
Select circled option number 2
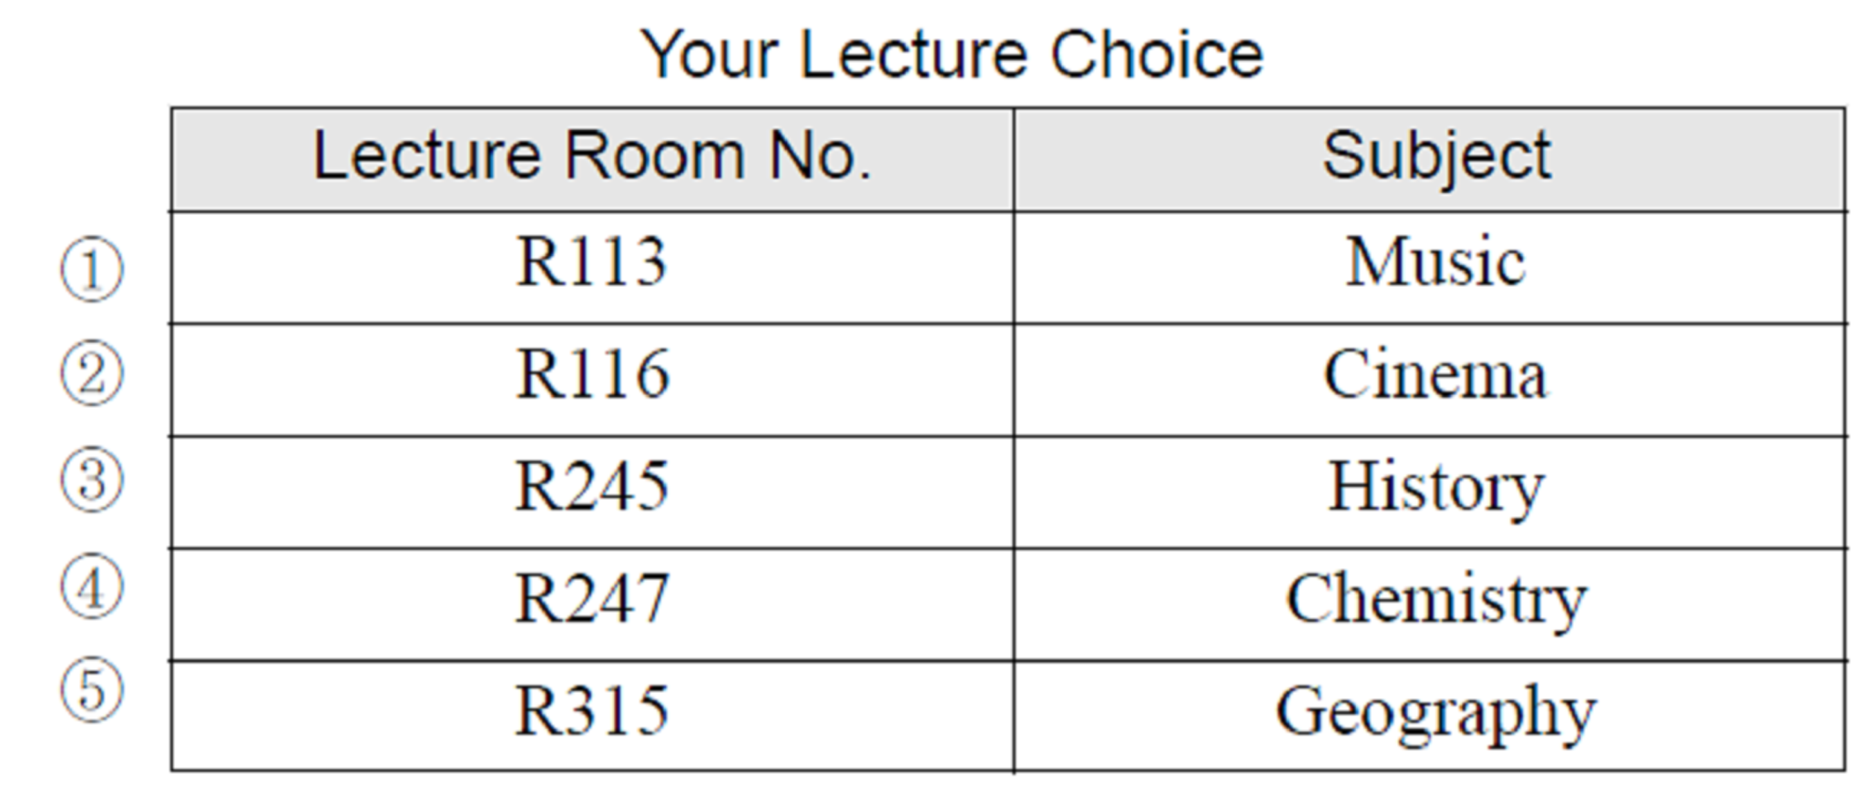tap(91, 373)
